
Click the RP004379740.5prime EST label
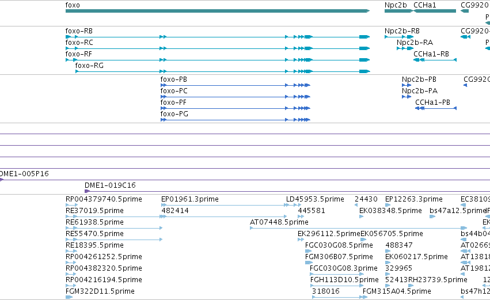pos(104,199)
